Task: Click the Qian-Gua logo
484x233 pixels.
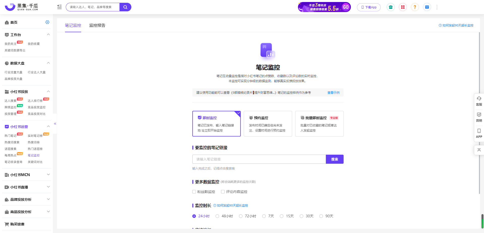Action: tap(21, 7)
